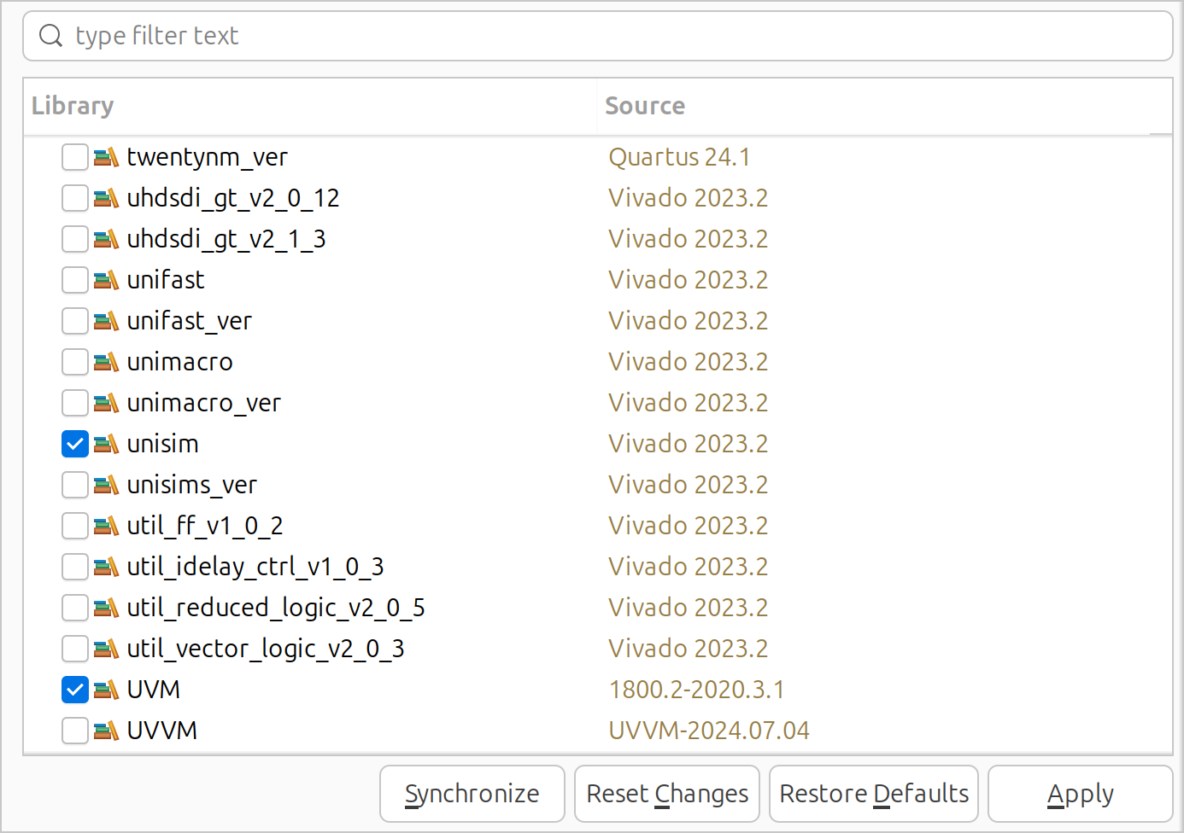Viewport: 1184px width, 833px height.
Task: Tick the unimacro_ver checkbox
Action: pos(75,403)
